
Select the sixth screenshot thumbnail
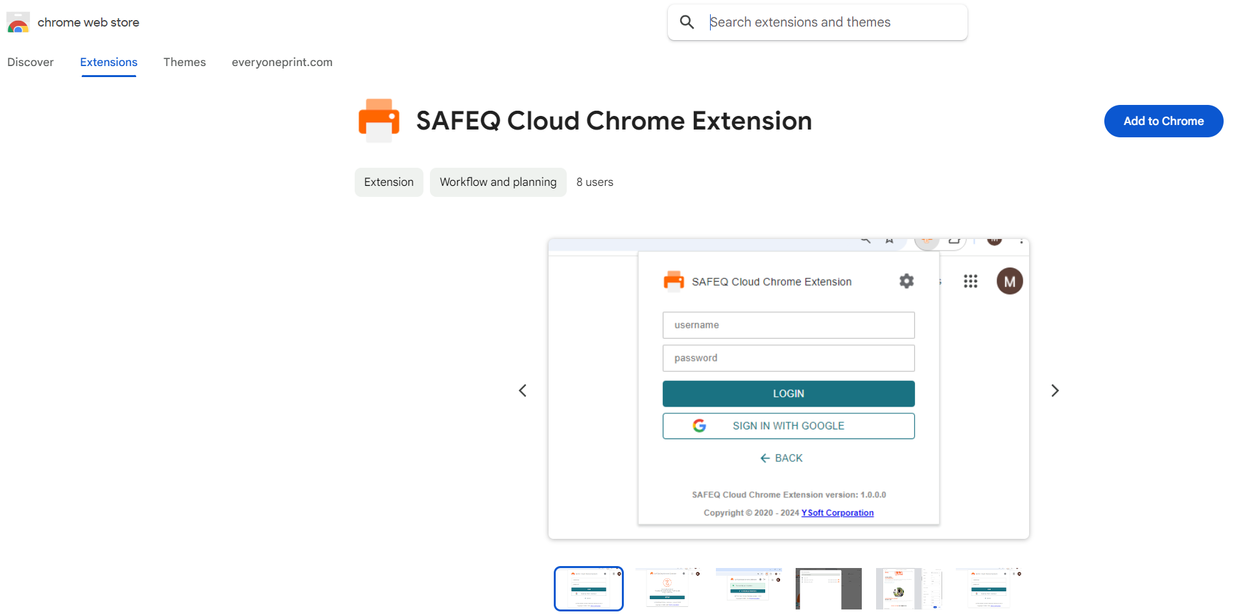988,588
